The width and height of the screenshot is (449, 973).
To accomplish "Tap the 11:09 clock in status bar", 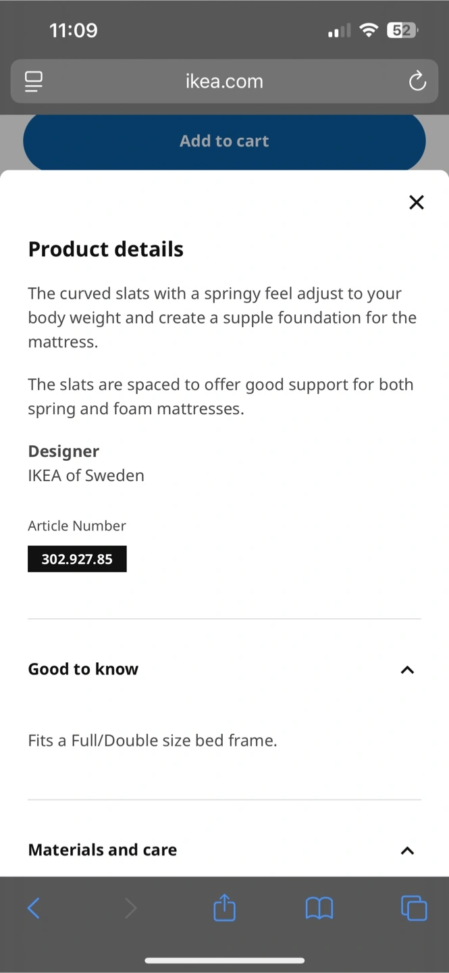I will click(x=74, y=30).
